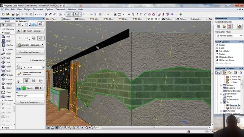
Task: Expand the Sections node in Navigator
Action: coord(221,85)
